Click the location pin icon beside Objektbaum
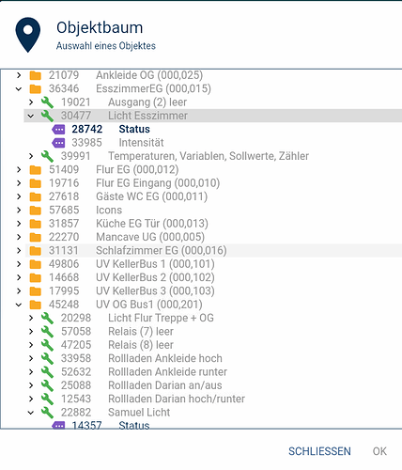This screenshot has height=470, width=402. coord(28,35)
